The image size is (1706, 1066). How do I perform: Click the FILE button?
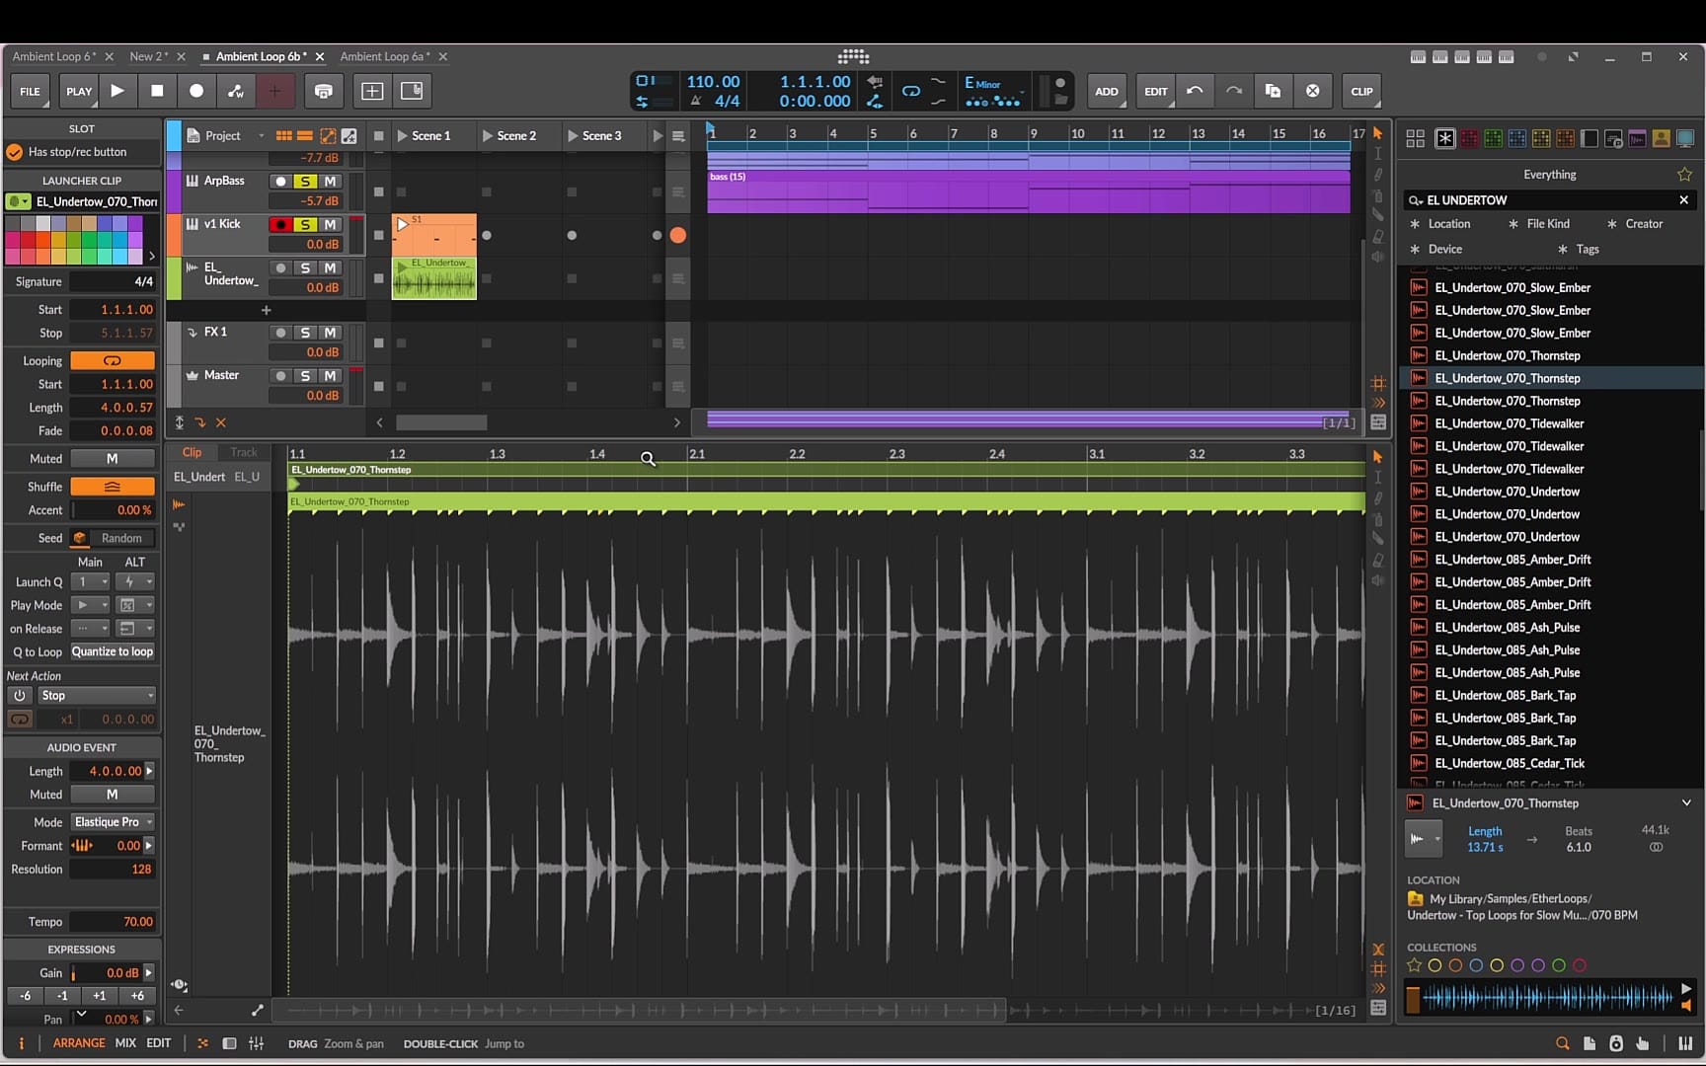pyautogui.click(x=31, y=91)
